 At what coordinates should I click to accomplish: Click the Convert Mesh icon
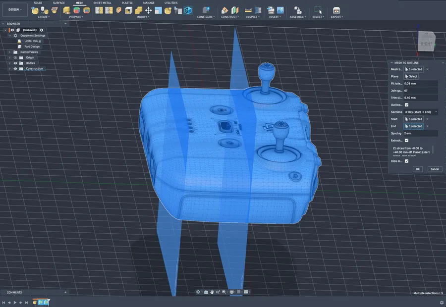(x=168, y=10)
